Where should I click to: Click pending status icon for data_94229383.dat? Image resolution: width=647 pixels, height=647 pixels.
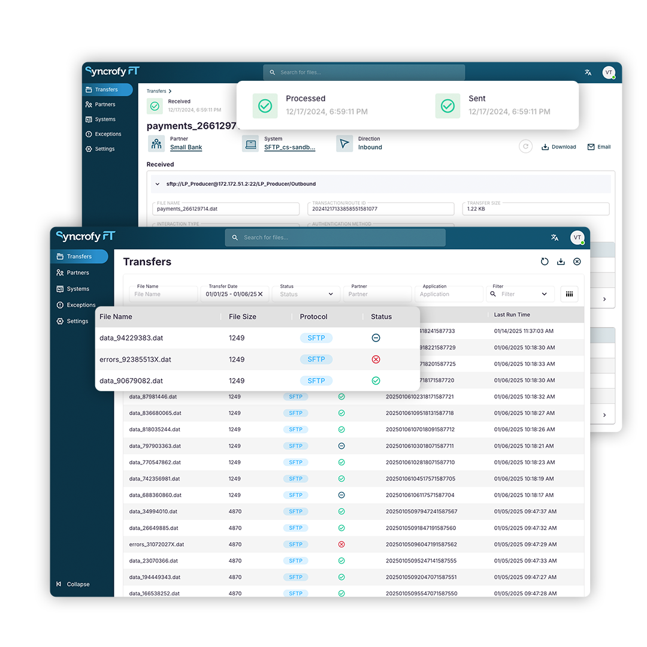click(x=376, y=338)
